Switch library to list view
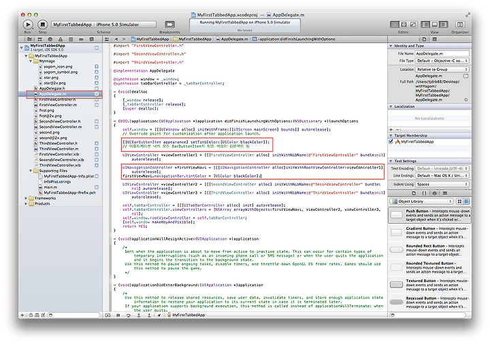 [466, 202]
